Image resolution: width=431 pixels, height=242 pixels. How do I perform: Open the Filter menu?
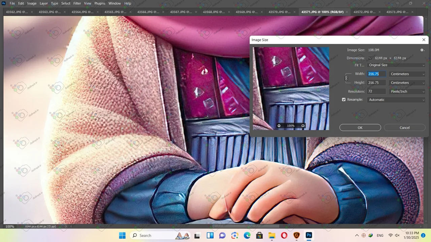(77, 3)
